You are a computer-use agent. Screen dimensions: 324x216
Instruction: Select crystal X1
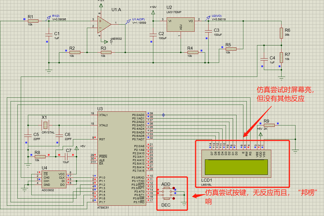click(x=46, y=125)
